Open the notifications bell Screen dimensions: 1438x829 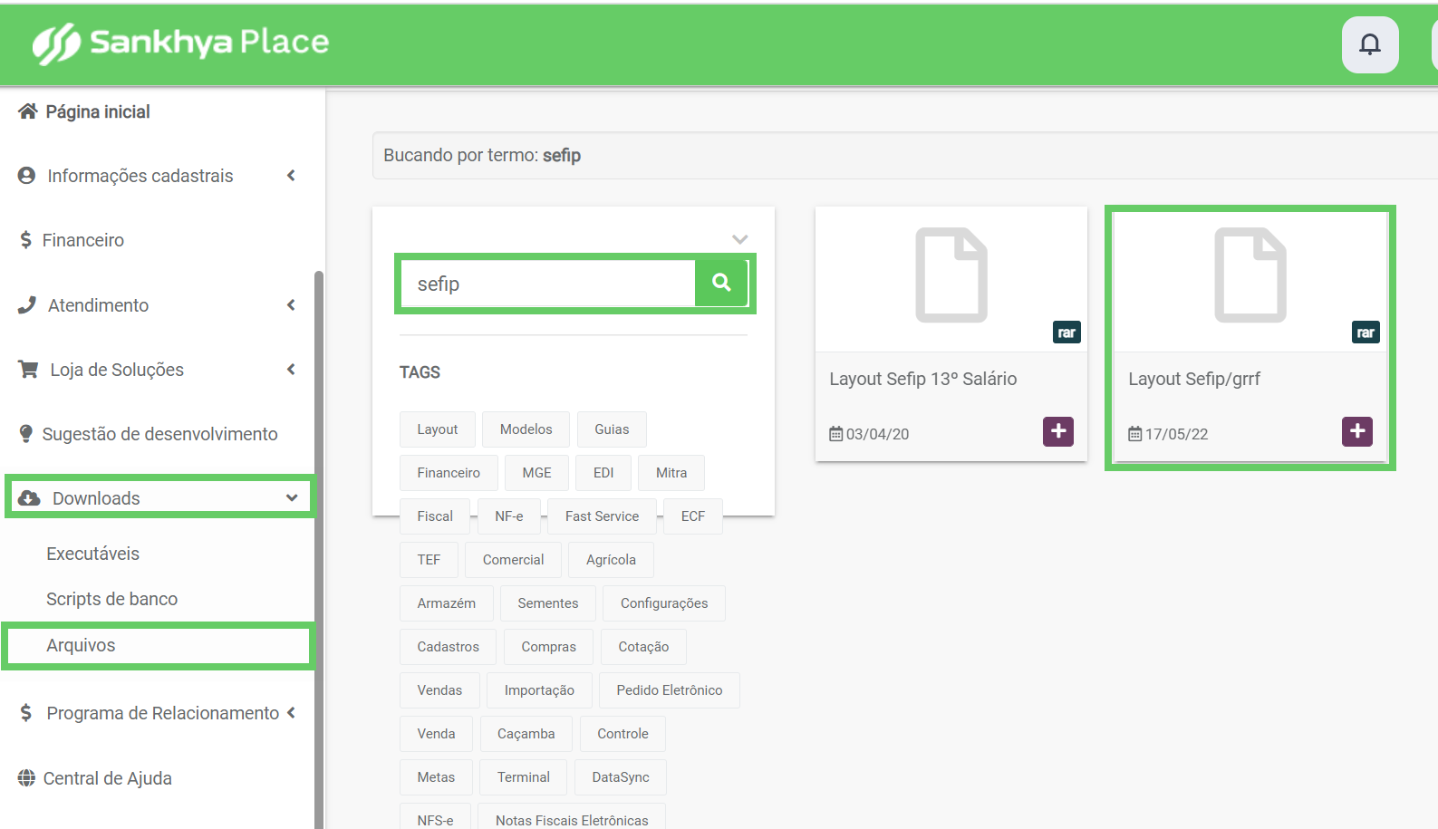1370,44
